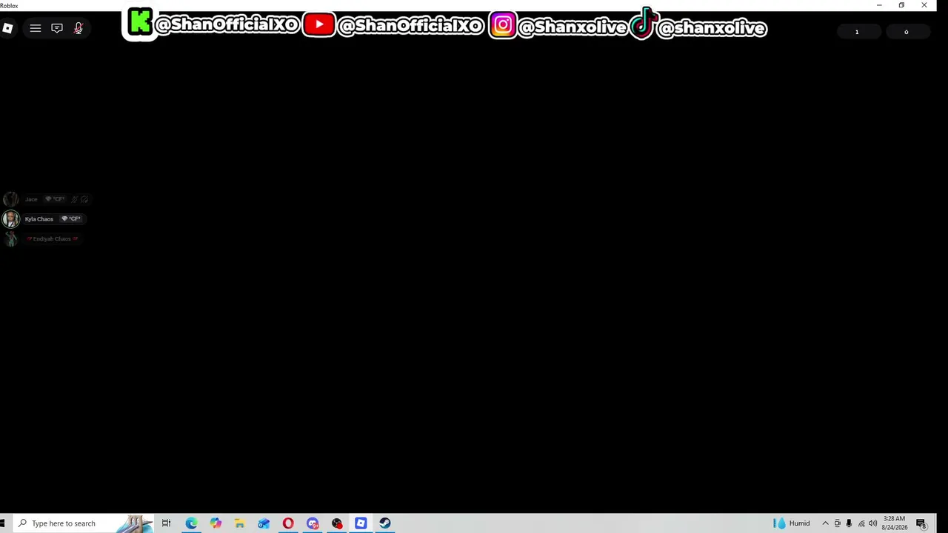This screenshot has height=533, width=948.
Task: Click the 'CF' diamond tag beside Kyla Chaos
Action: tap(71, 219)
